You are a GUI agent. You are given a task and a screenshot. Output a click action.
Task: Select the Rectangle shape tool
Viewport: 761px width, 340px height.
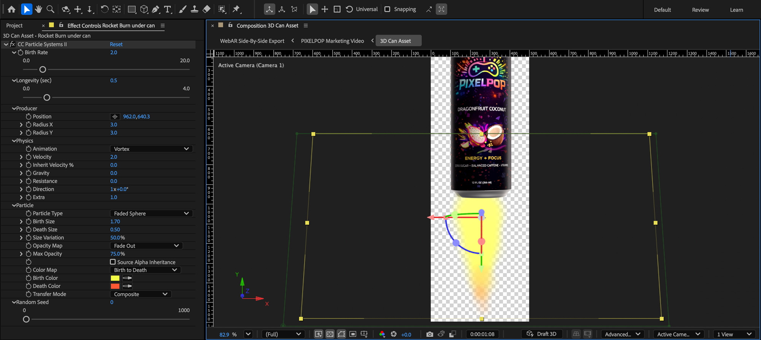(132, 9)
